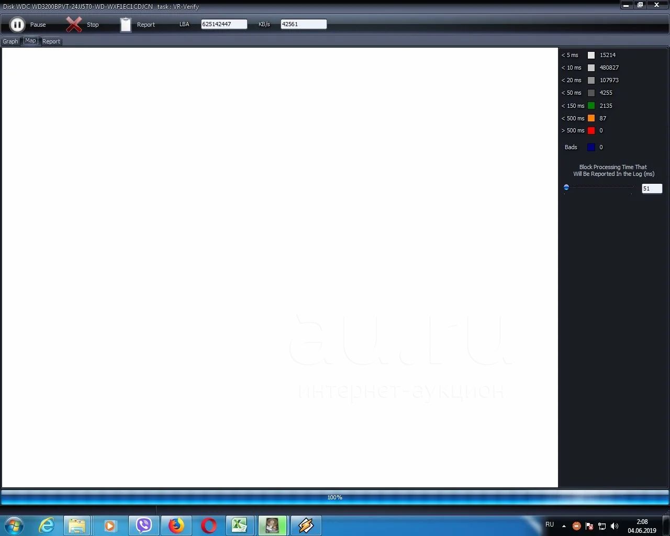This screenshot has height=536, width=670.
Task: Open Opera browser from the taskbar
Action: tap(209, 525)
